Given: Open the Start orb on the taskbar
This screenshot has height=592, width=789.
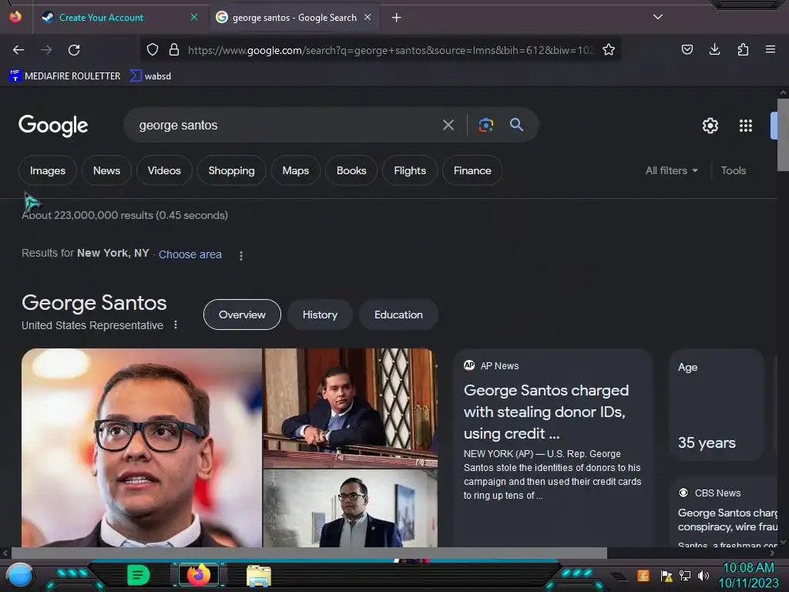Looking at the screenshot, I should click(20, 575).
